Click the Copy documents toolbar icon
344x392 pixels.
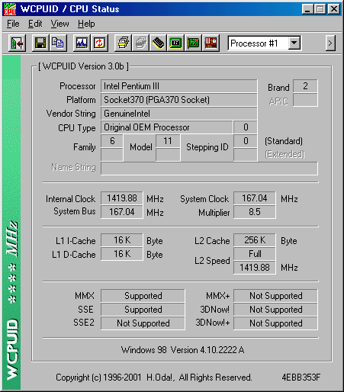coord(58,43)
